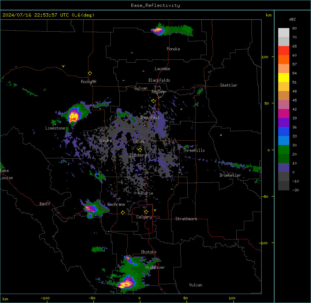
Task: Click the Didsbury town label
Action: [x=138, y=155]
